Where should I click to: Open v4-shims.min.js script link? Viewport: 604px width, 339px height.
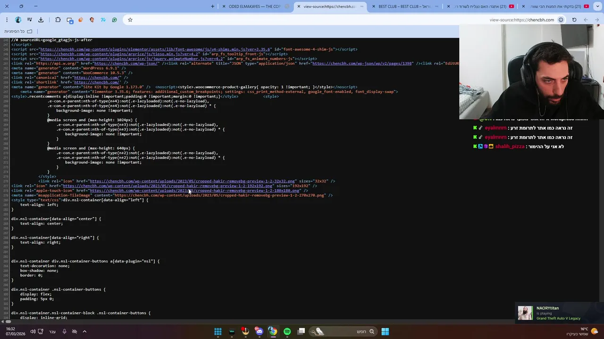[155, 49]
